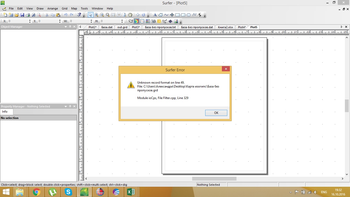Create a new plot document
The image size is (350, 197).
pos(5,15)
